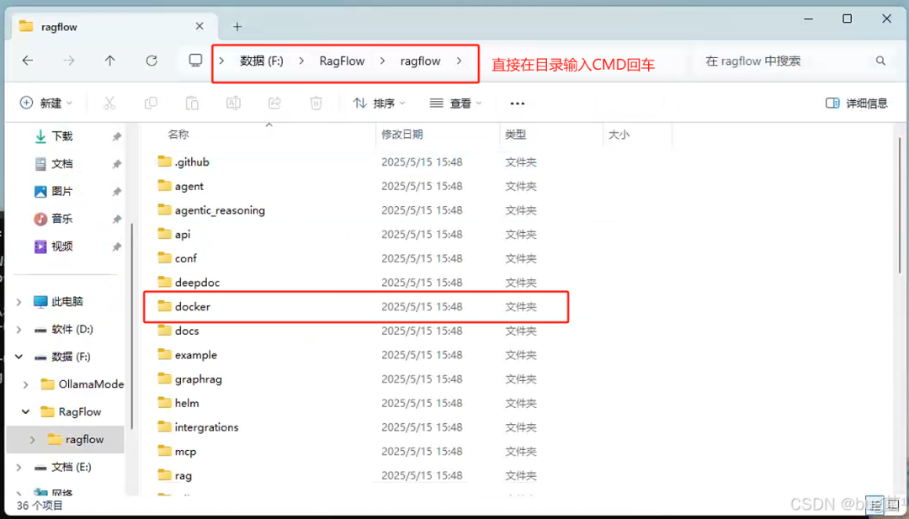The height and width of the screenshot is (519, 909).
Task: Unpin Pictures using its pin icon
Action: 116,192
